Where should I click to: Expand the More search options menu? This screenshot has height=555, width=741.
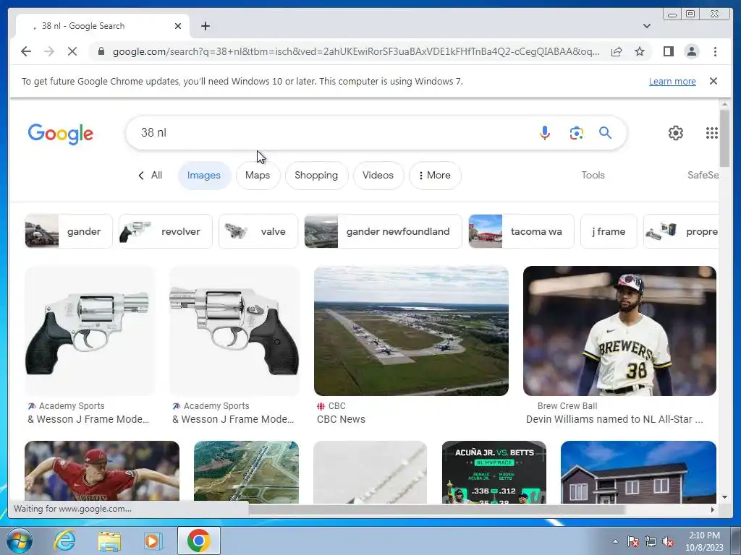point(435,175)
